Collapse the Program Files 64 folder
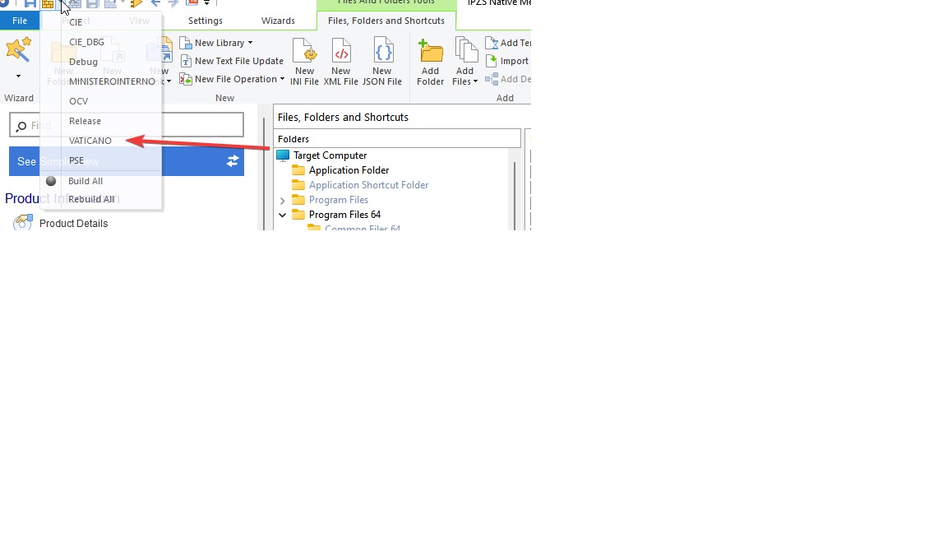 283,215
